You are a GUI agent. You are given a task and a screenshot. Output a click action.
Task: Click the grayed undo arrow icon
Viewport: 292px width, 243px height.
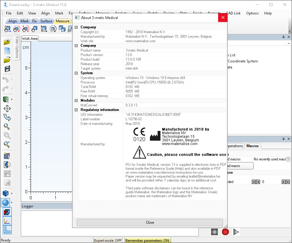tap(6, 80)
